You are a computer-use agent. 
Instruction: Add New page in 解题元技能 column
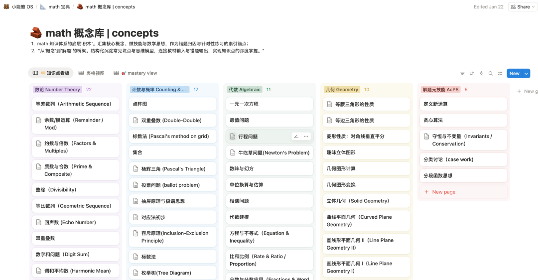point(463,192)
